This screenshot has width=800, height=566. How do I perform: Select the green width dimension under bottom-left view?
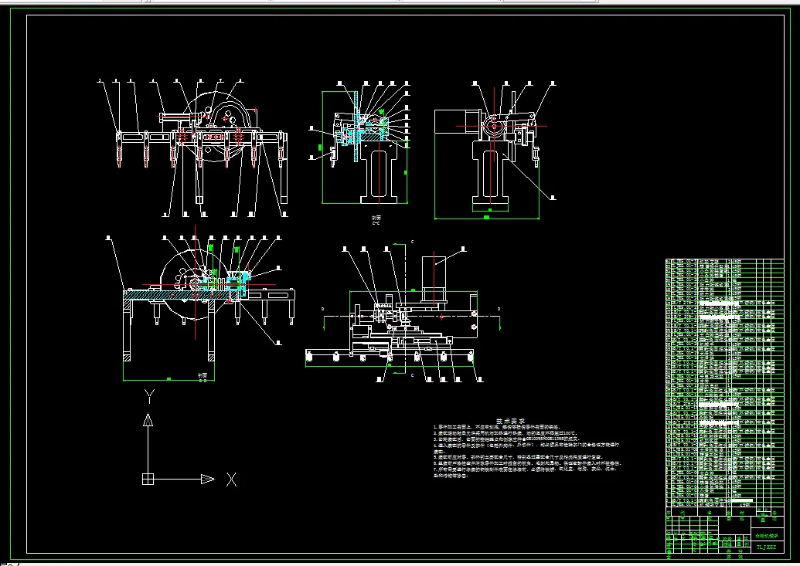(169, 379)
